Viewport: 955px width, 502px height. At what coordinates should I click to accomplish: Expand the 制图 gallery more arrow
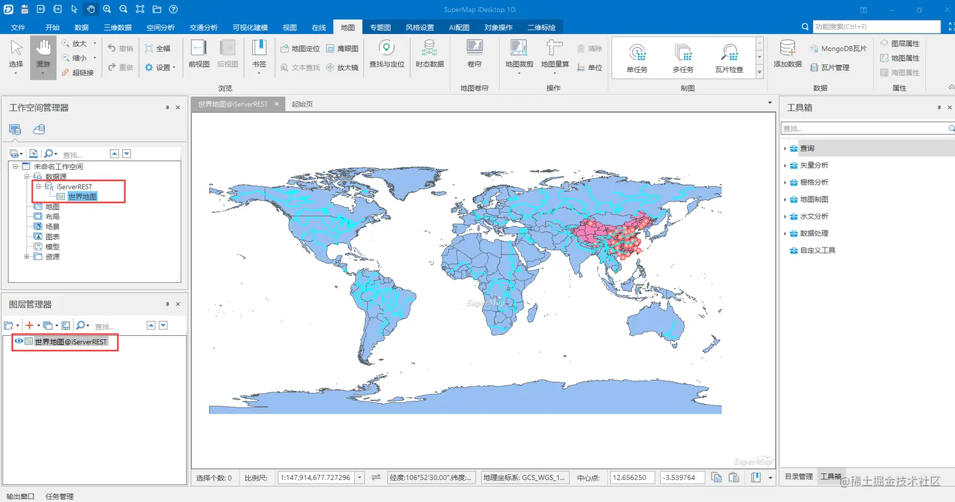759,73
